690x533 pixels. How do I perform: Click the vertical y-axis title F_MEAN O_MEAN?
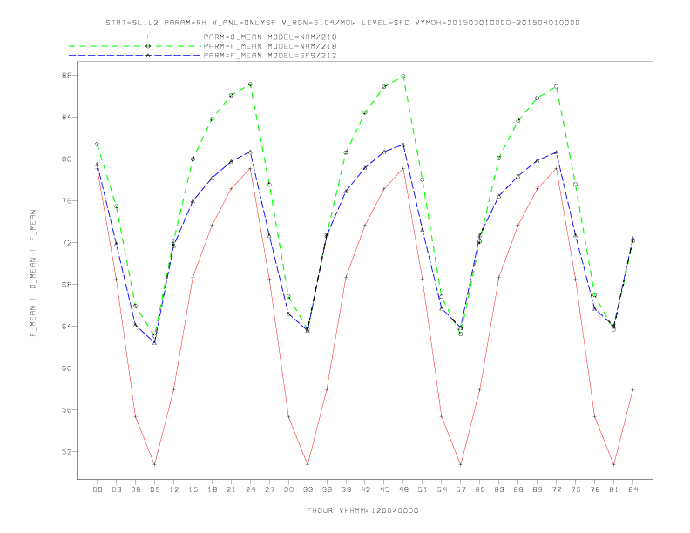(33, 273)
